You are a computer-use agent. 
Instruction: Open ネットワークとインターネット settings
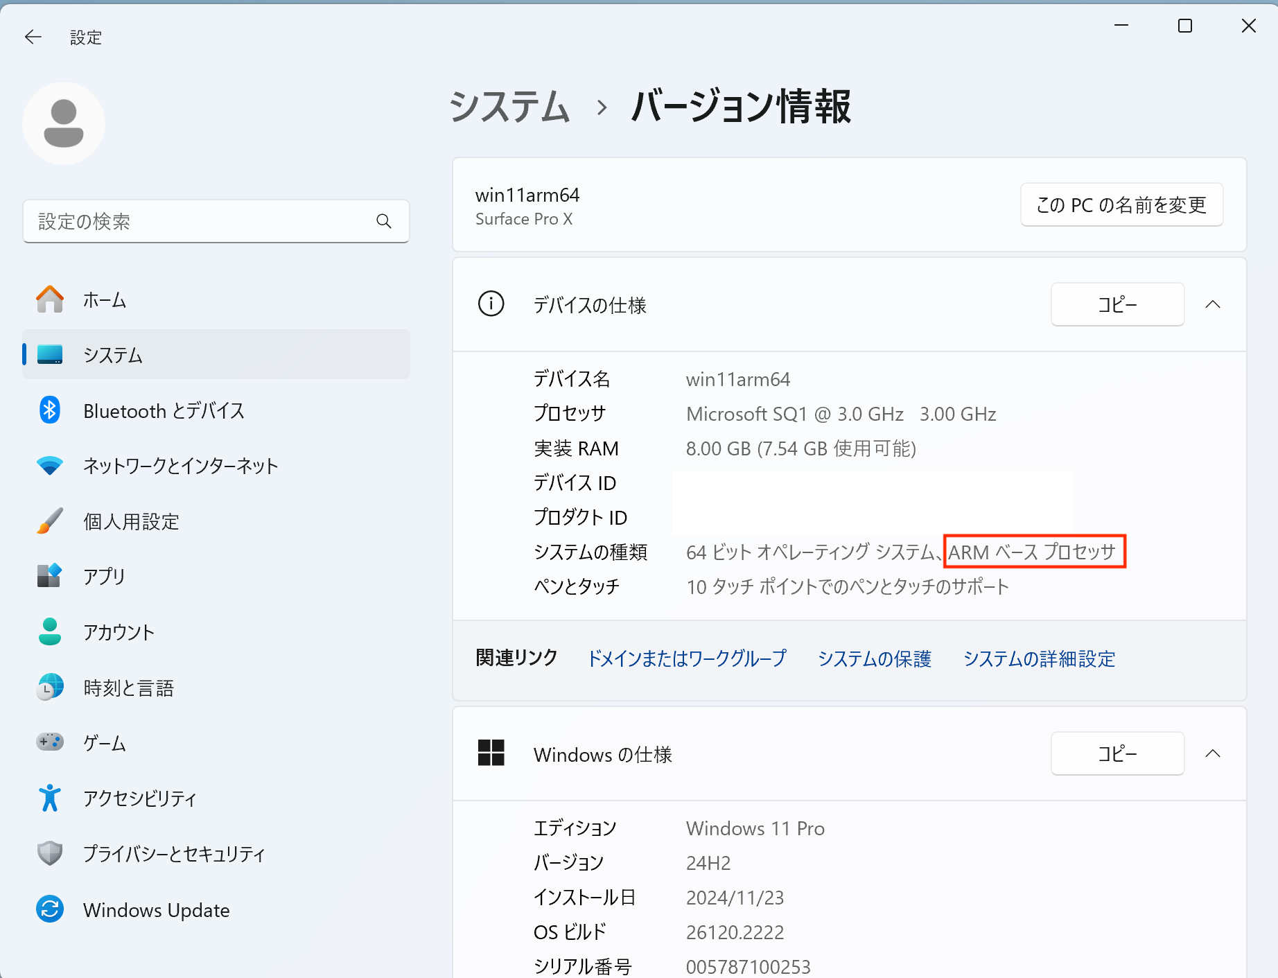(216, 466)
